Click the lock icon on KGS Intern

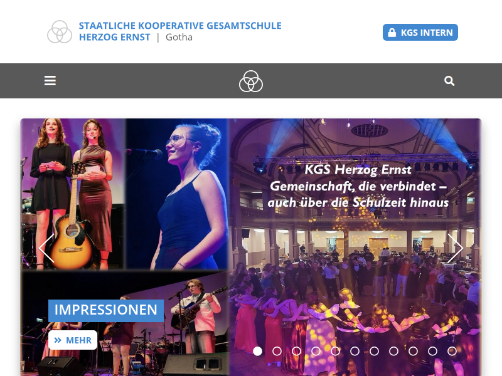coord(392,33)
